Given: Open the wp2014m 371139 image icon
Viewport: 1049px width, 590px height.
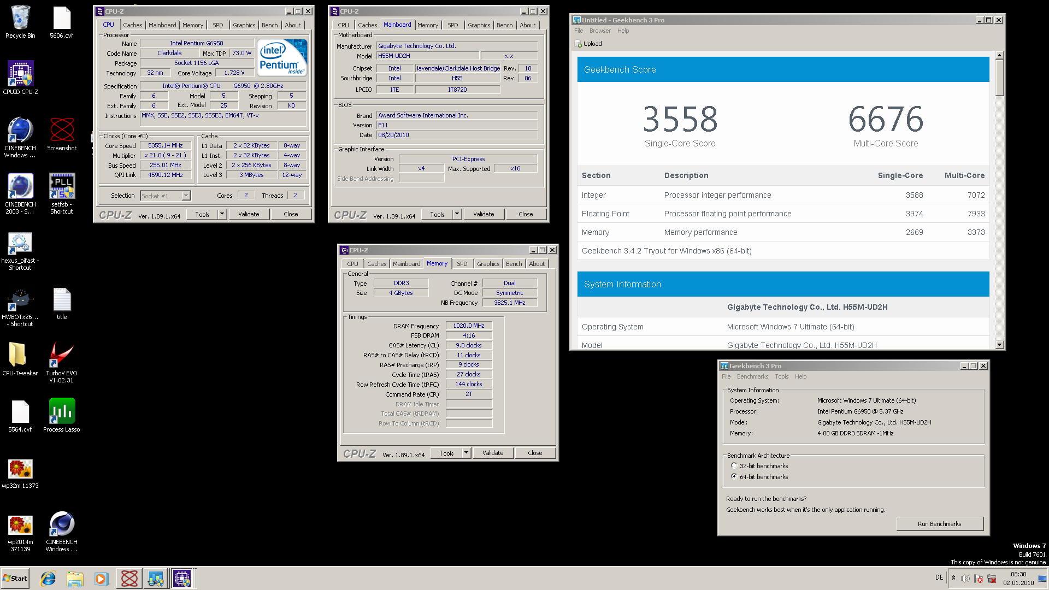Looking at the screenshot, I should pyautogui.click(x=20, y=533).
